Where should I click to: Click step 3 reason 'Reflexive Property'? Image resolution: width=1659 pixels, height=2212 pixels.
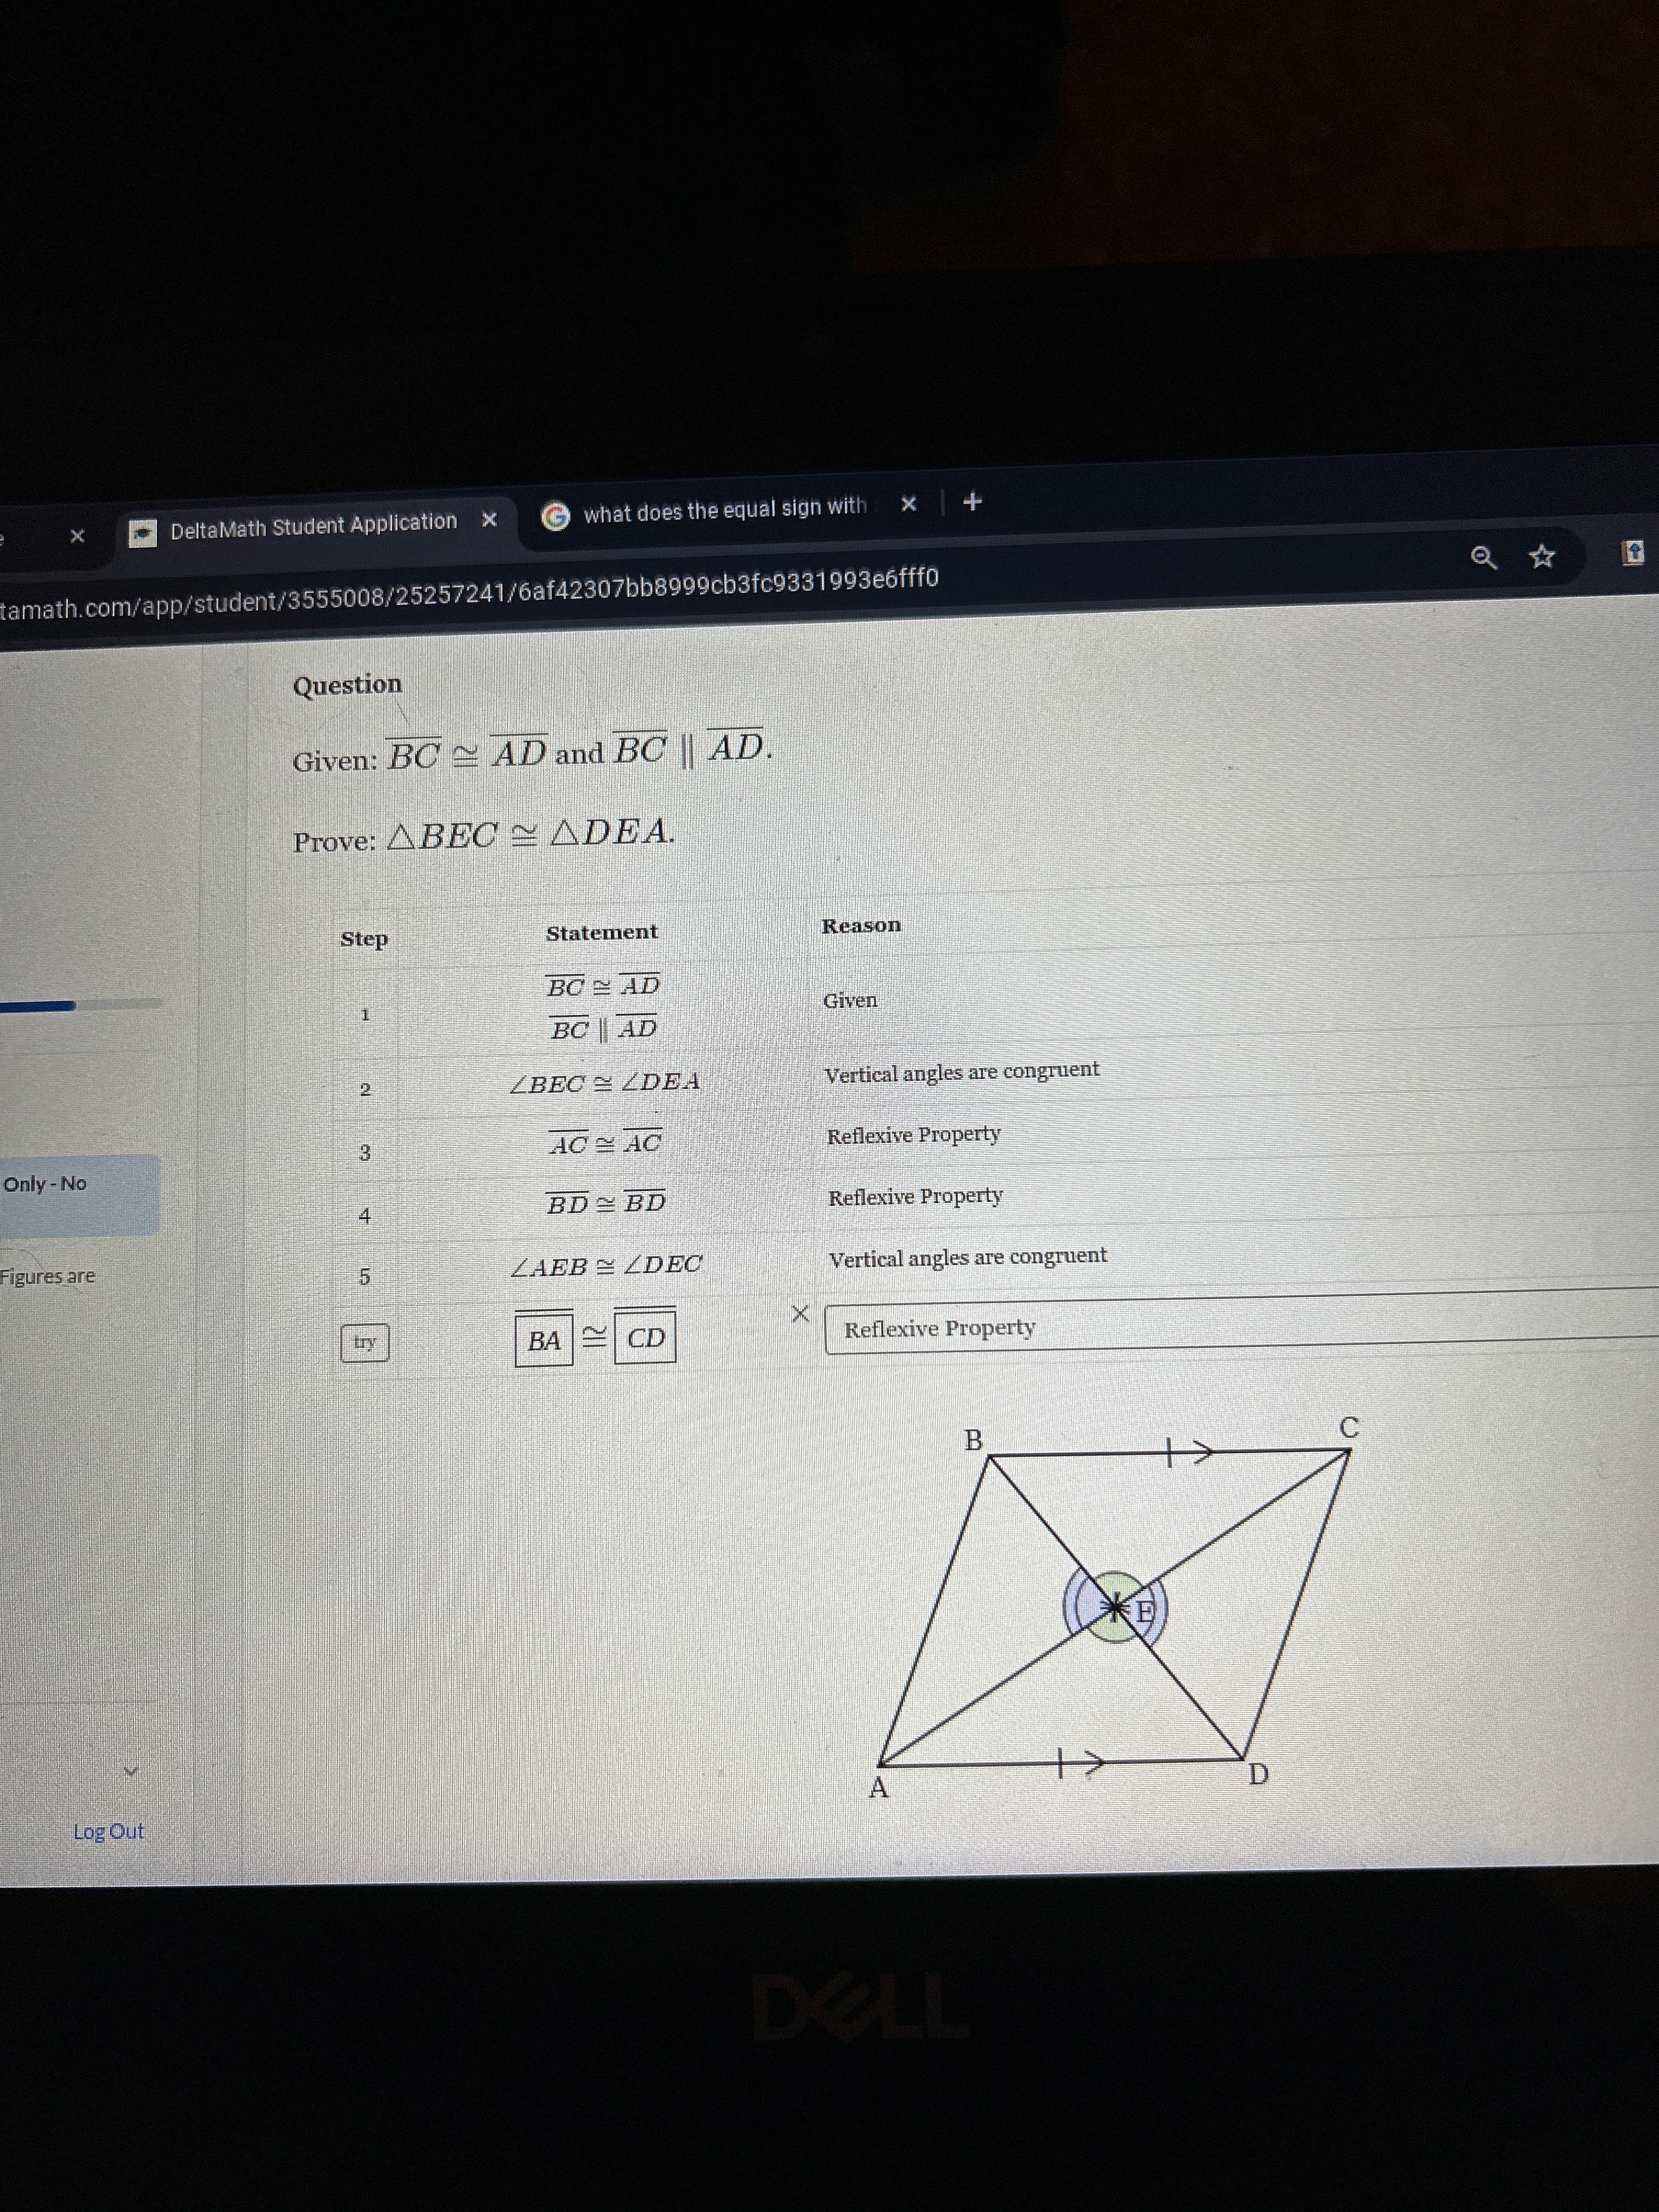click(913, 1135)
